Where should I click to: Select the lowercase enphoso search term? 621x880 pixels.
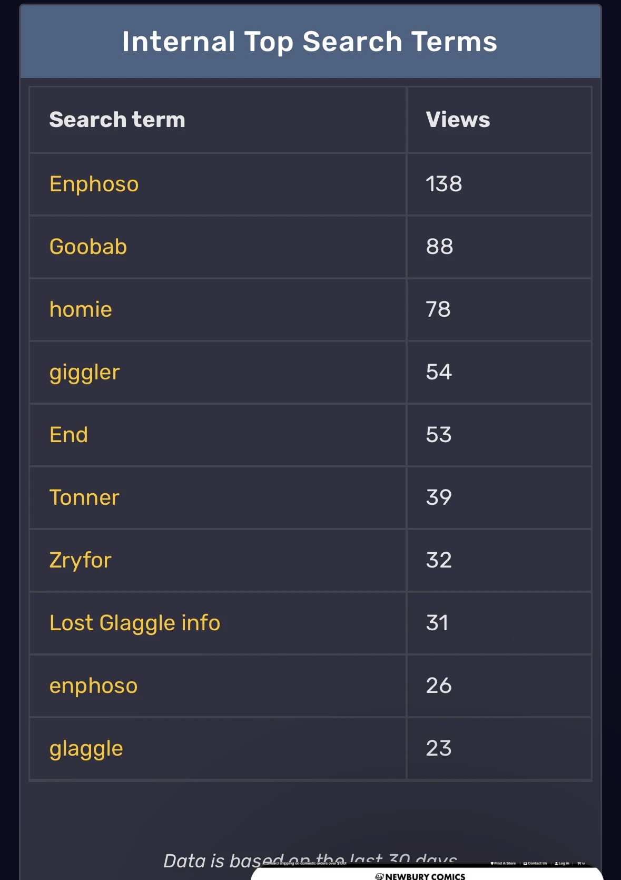93,686
